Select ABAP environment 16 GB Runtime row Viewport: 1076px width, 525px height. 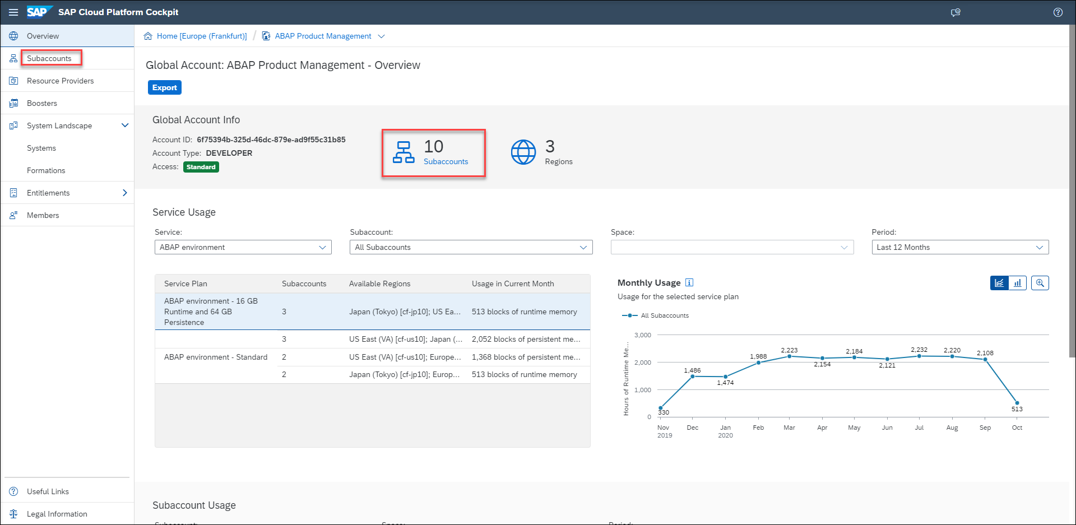(373, 312)
